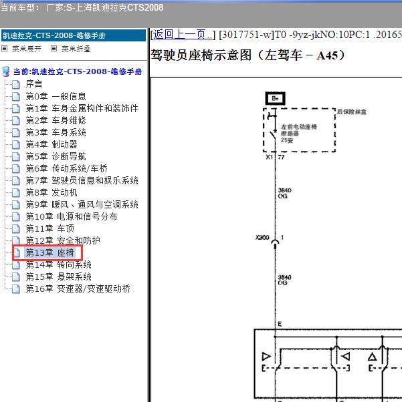Click the page icon beside 第0章 一般信息
402x402 pixels.
tap(16, 96)
